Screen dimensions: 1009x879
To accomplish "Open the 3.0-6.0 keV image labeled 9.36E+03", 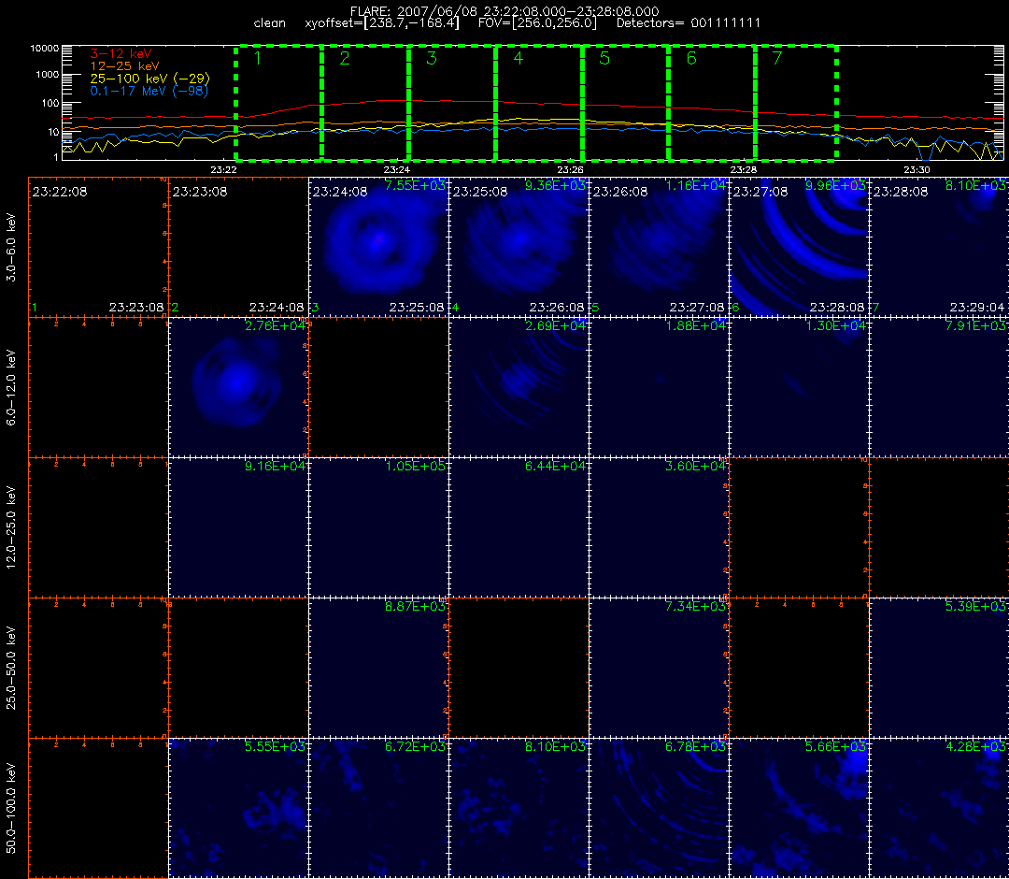I will pyautogui.click(x=519, y=247).
